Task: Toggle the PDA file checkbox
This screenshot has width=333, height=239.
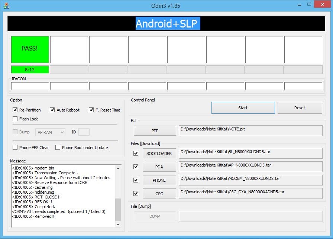Action: 136,167
